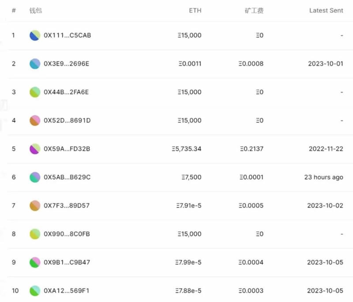Click the avatar next to 0X9B1...C9B47
The width and height of the screenshot is (353, 302).
(x=35, y=262)
